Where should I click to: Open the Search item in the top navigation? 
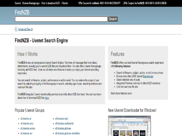(x=18, y=3)
